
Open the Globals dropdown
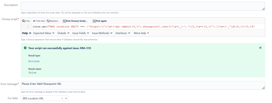click(63, 33)
